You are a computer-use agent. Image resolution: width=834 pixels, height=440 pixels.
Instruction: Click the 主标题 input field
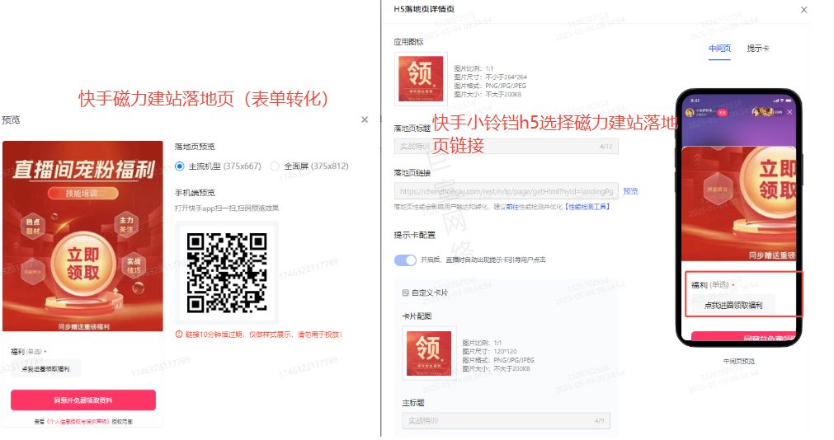(x=507, y=420)
